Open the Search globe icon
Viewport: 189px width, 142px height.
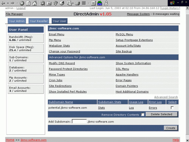pos(42,3)
